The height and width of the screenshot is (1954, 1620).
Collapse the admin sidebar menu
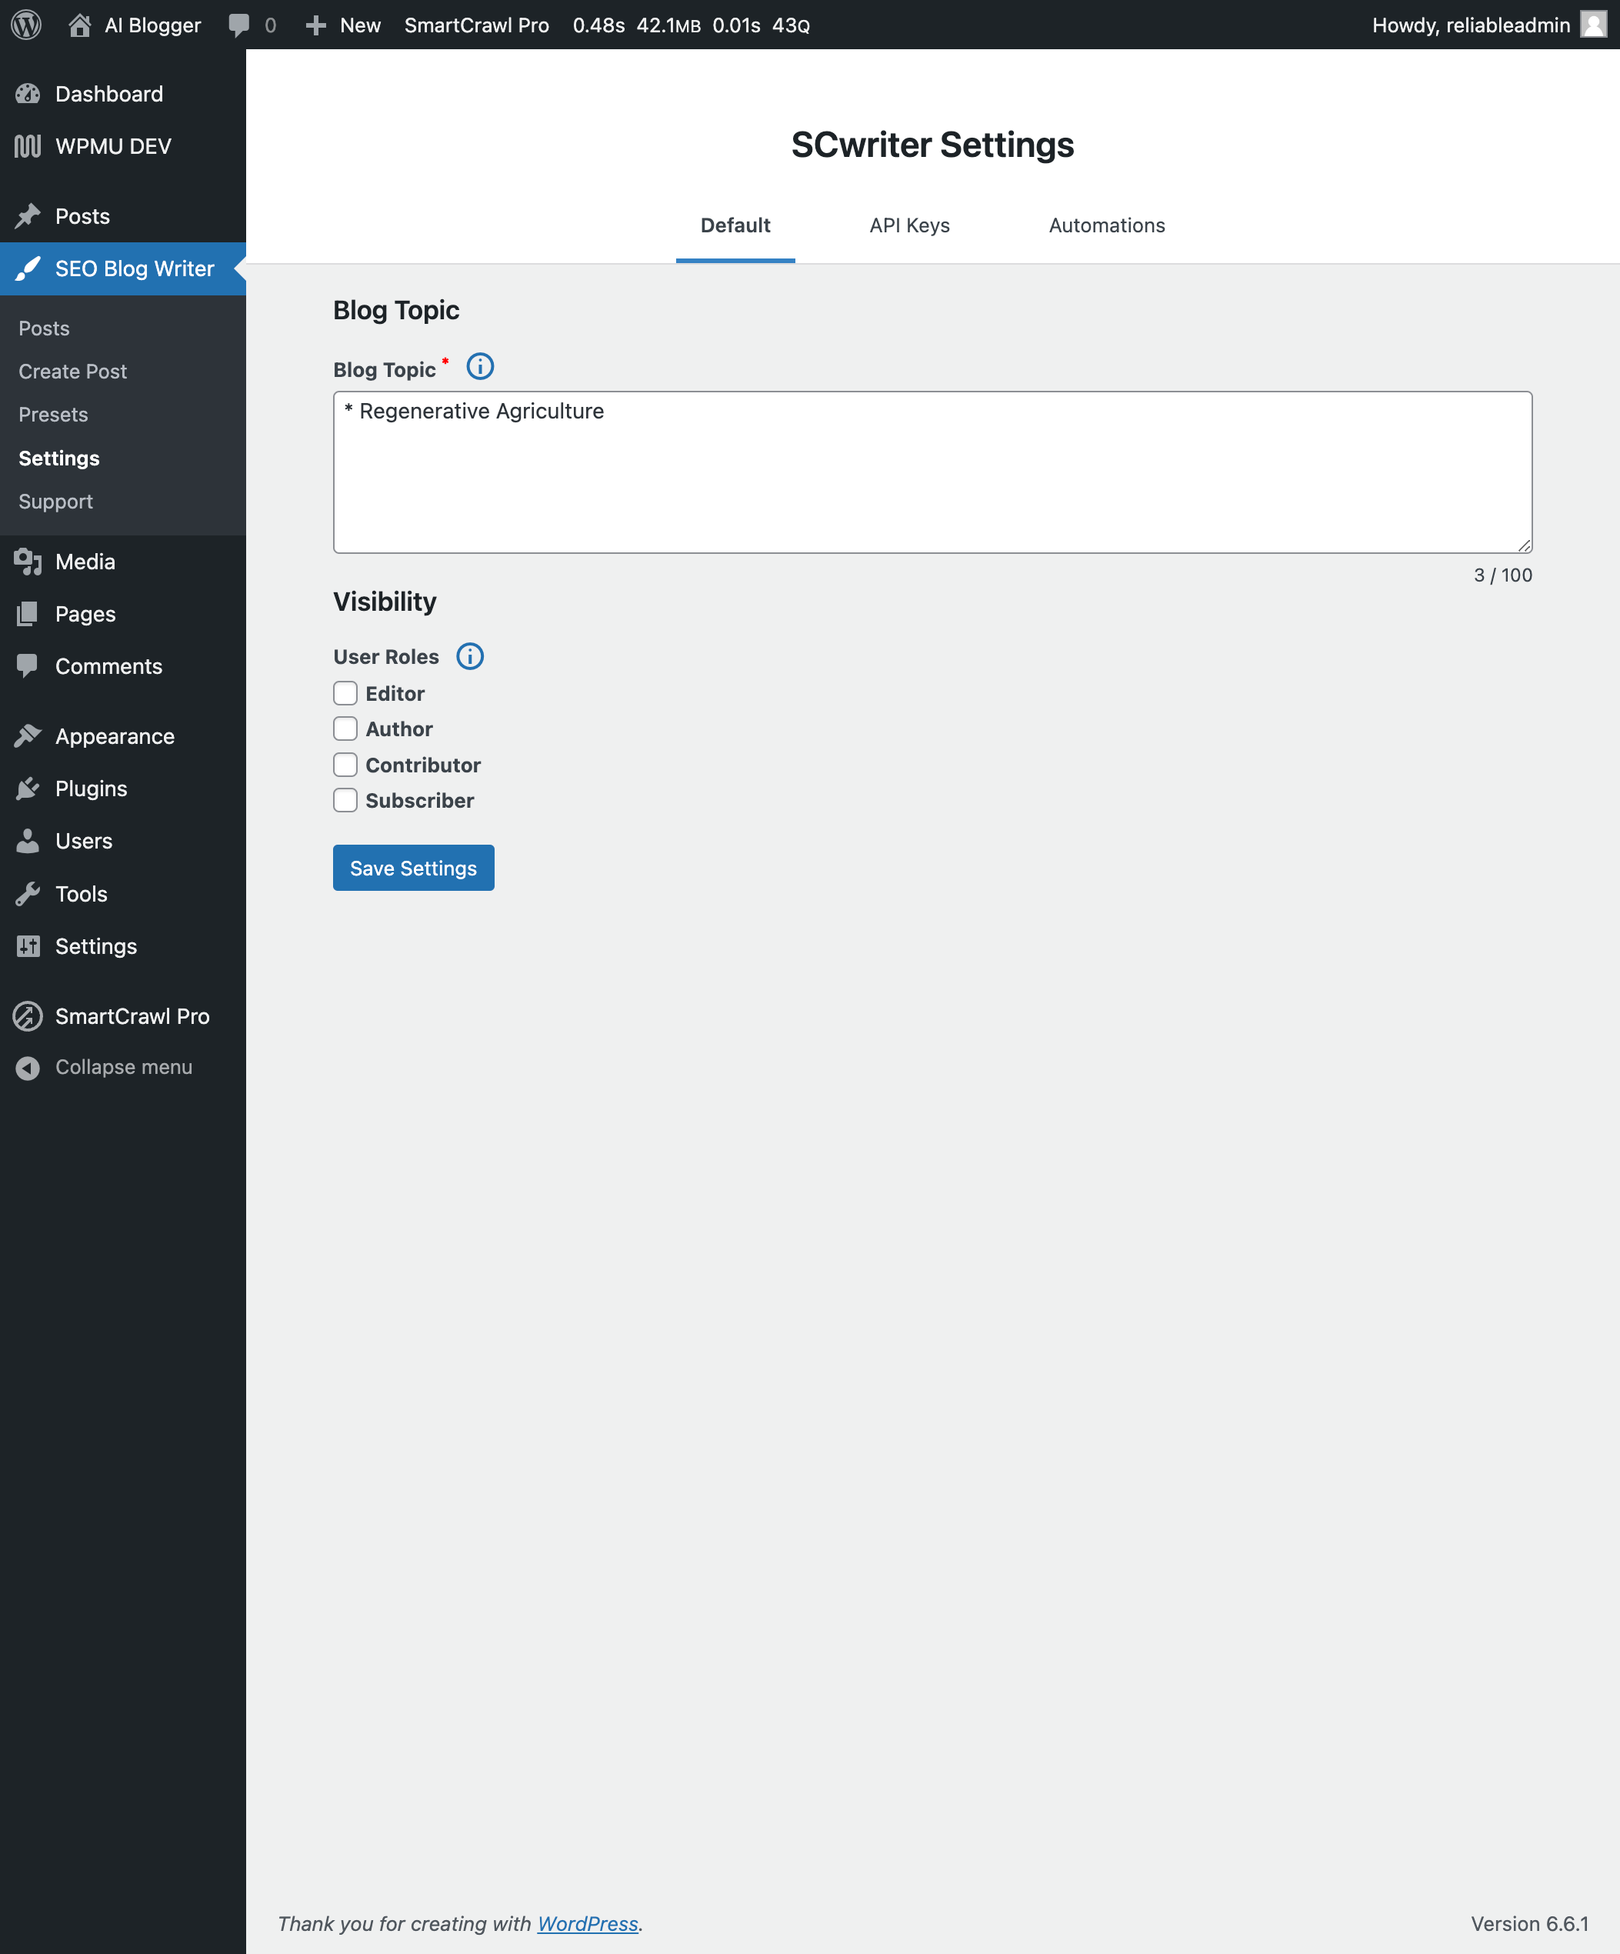(123, 1067)
